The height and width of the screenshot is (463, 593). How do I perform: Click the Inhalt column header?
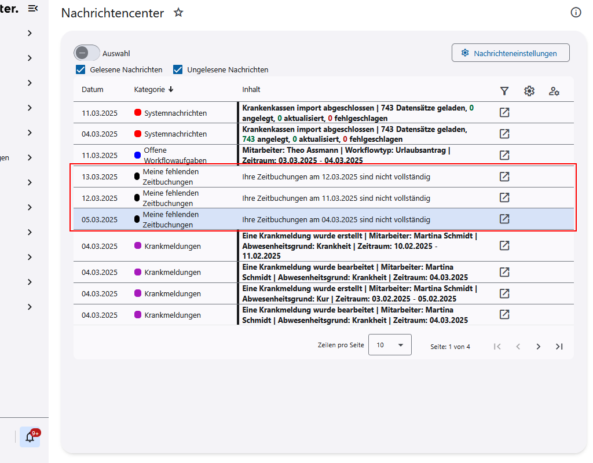[x=251, y=90]
